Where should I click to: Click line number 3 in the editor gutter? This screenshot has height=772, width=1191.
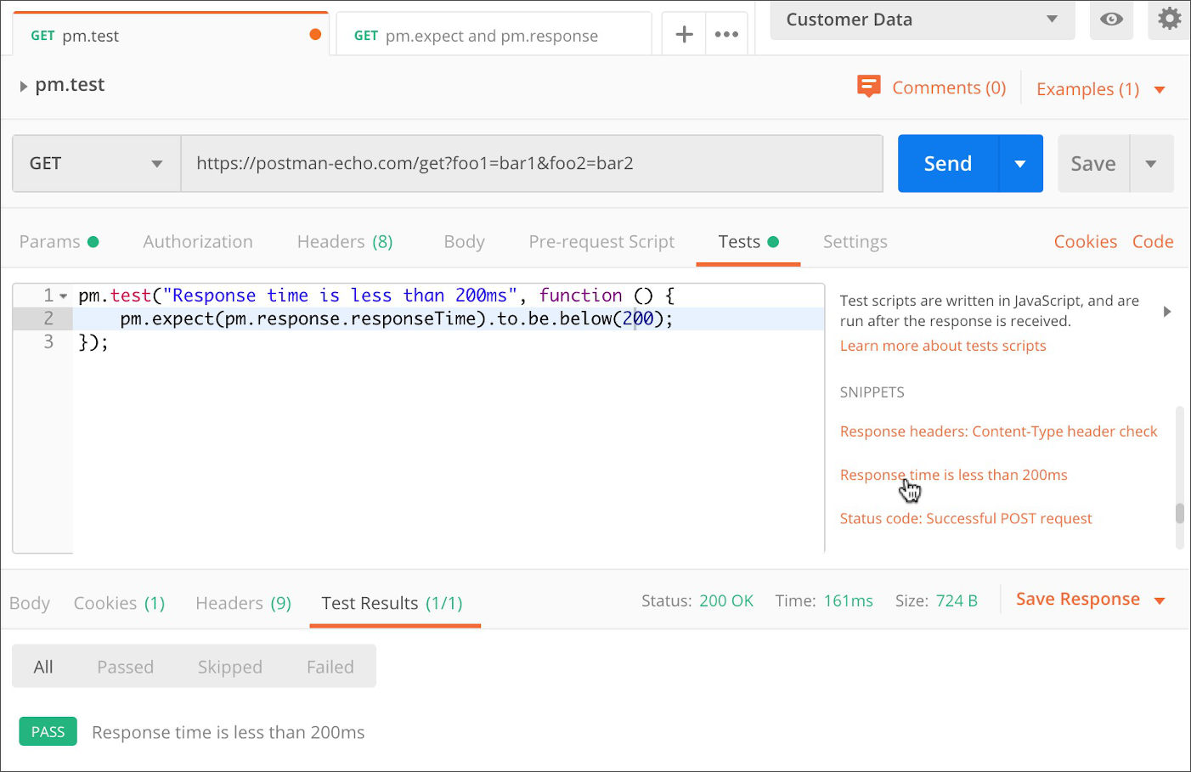coord(48,342)
